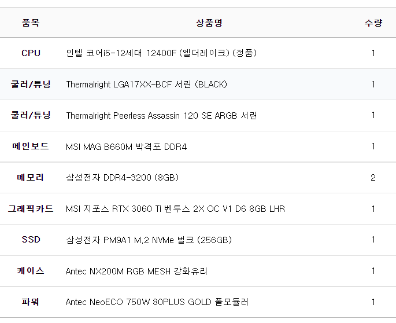
Task: Click the 그래픽카드 category label
Action: (31, 208)
